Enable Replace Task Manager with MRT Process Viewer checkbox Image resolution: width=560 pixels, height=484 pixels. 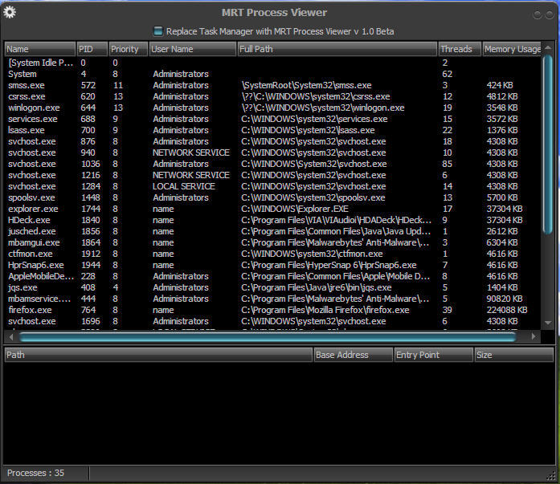point(157,31)
